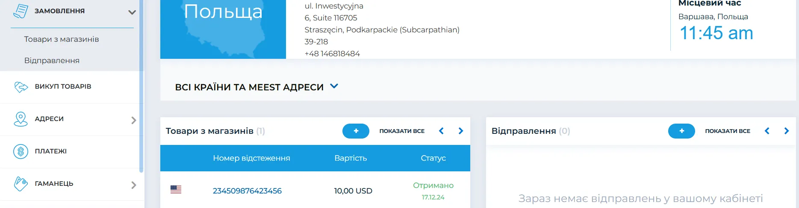Click the ВИКУП ТОВАРІВ hand icon
This screenshot has width=799, height=208.
(x=21, y=87)
